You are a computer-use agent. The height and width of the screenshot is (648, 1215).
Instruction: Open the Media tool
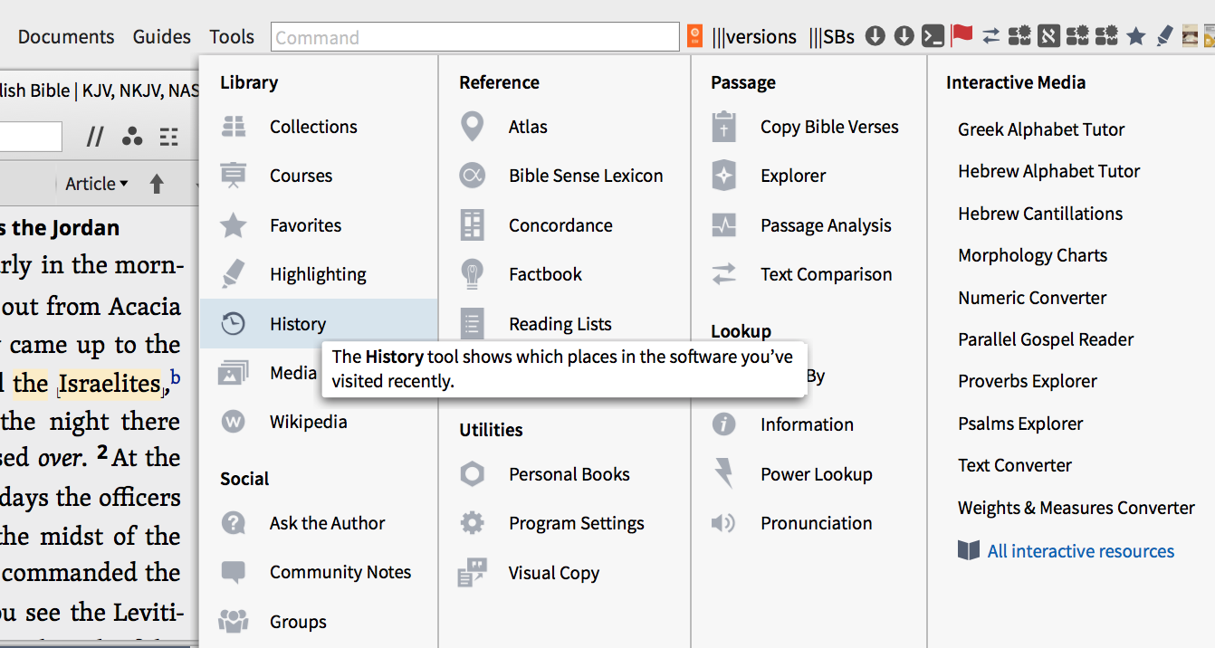click(x=293, y=372)
